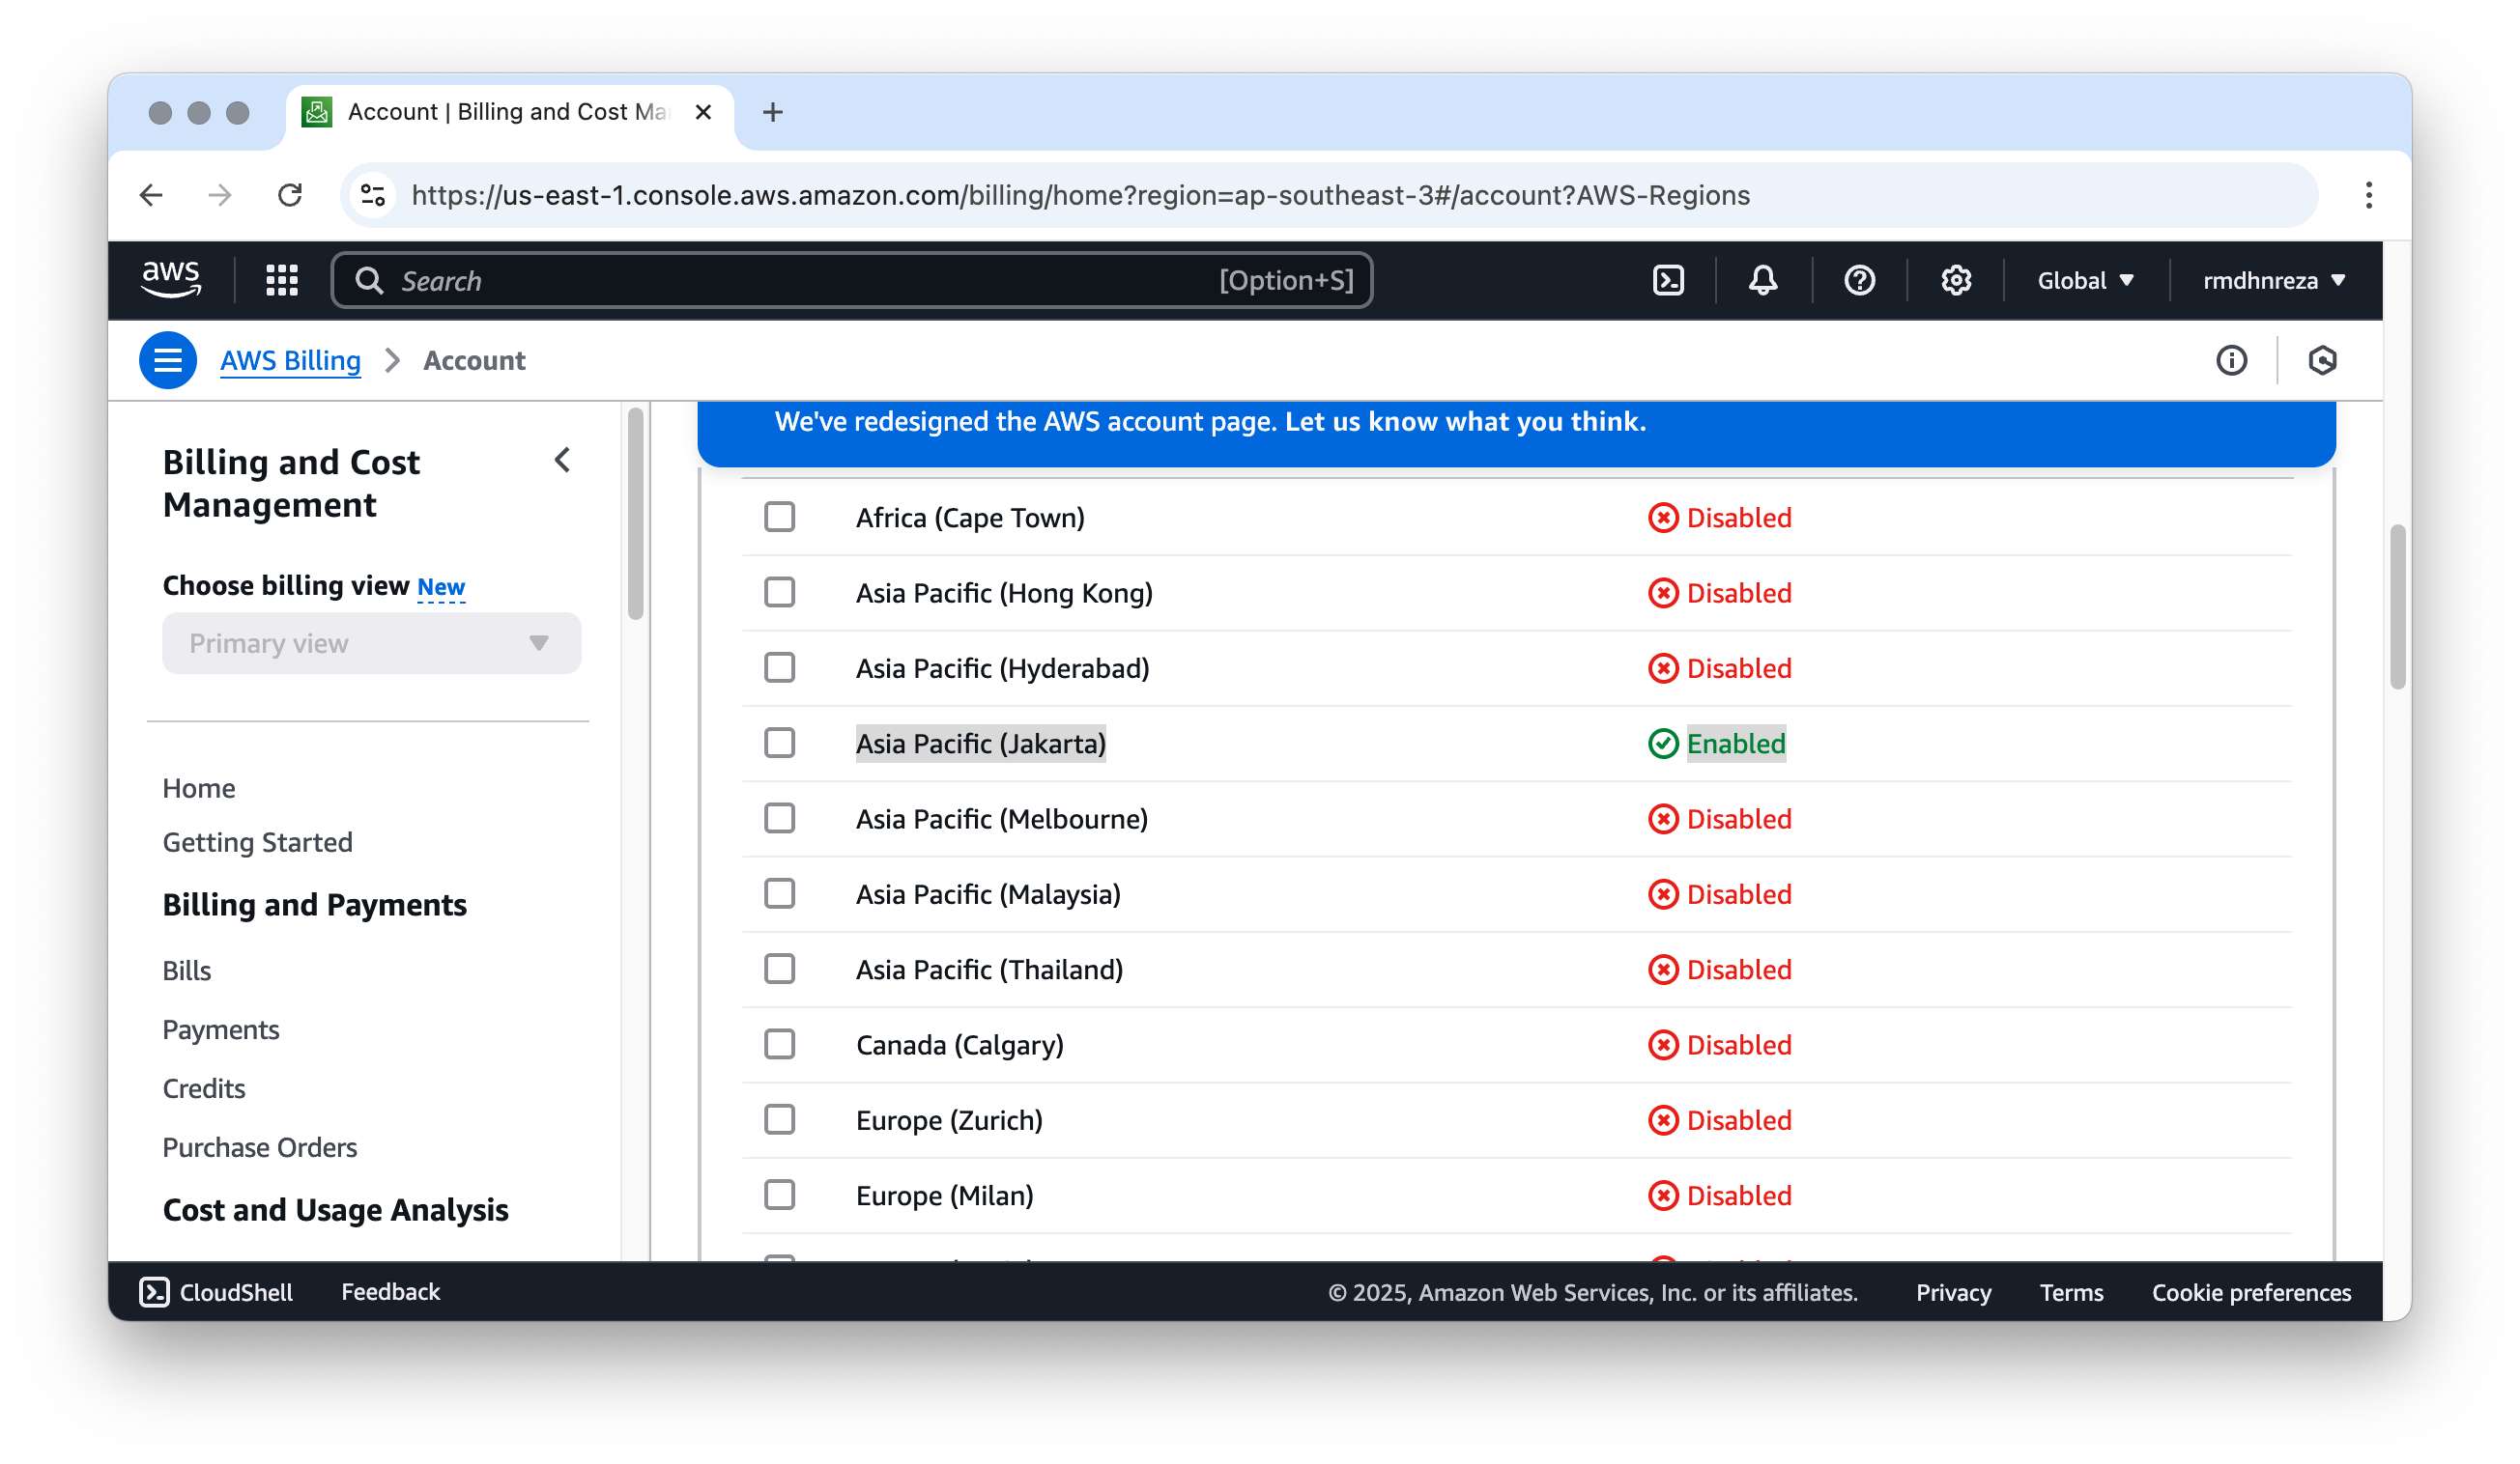The width and height of the screenshot is (2520, 1464).
Task: Click the Disabled status icon for Zurich
Action: pos(1663,1120)
